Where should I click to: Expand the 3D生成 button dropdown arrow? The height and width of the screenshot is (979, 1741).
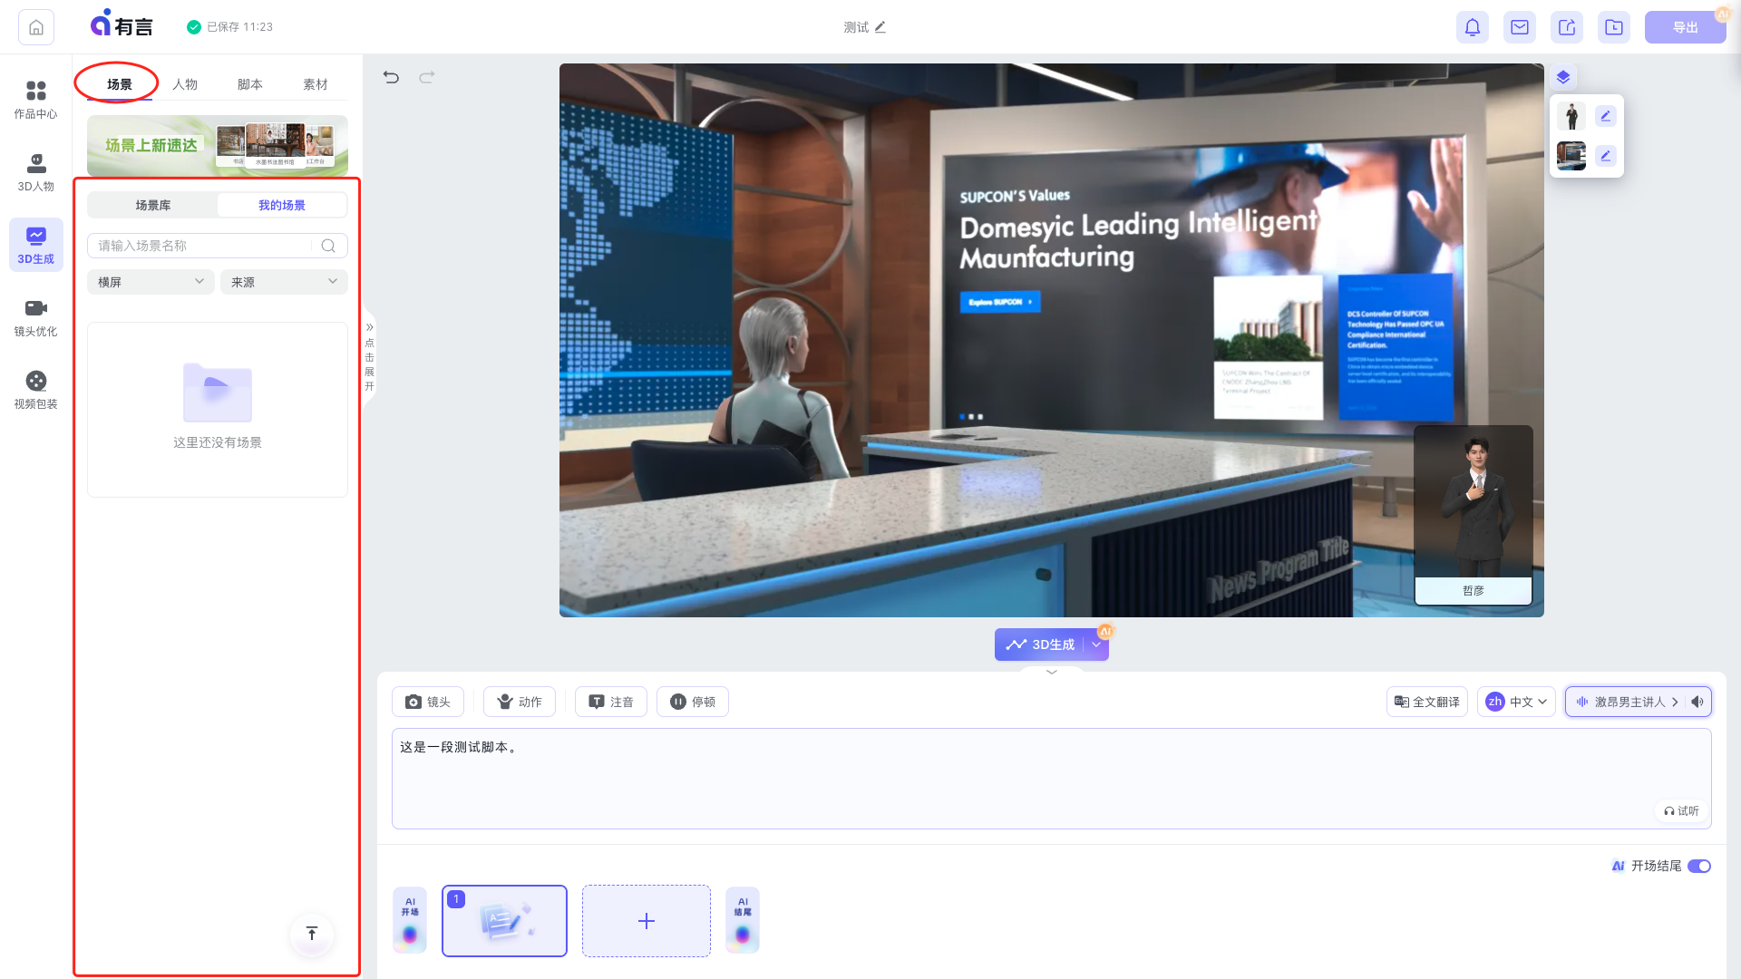1096,645
